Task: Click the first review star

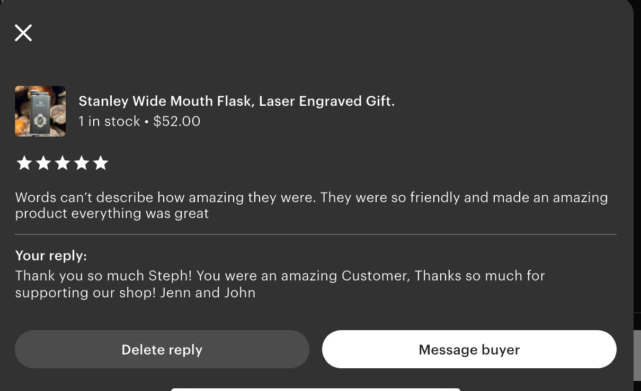Action: (24, 163)
